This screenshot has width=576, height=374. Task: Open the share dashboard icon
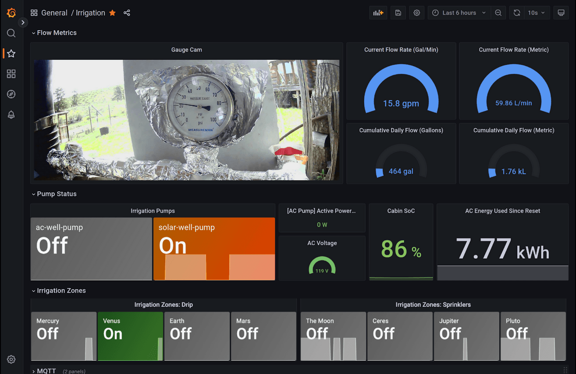pyautogui.click(x=127, y=13)
